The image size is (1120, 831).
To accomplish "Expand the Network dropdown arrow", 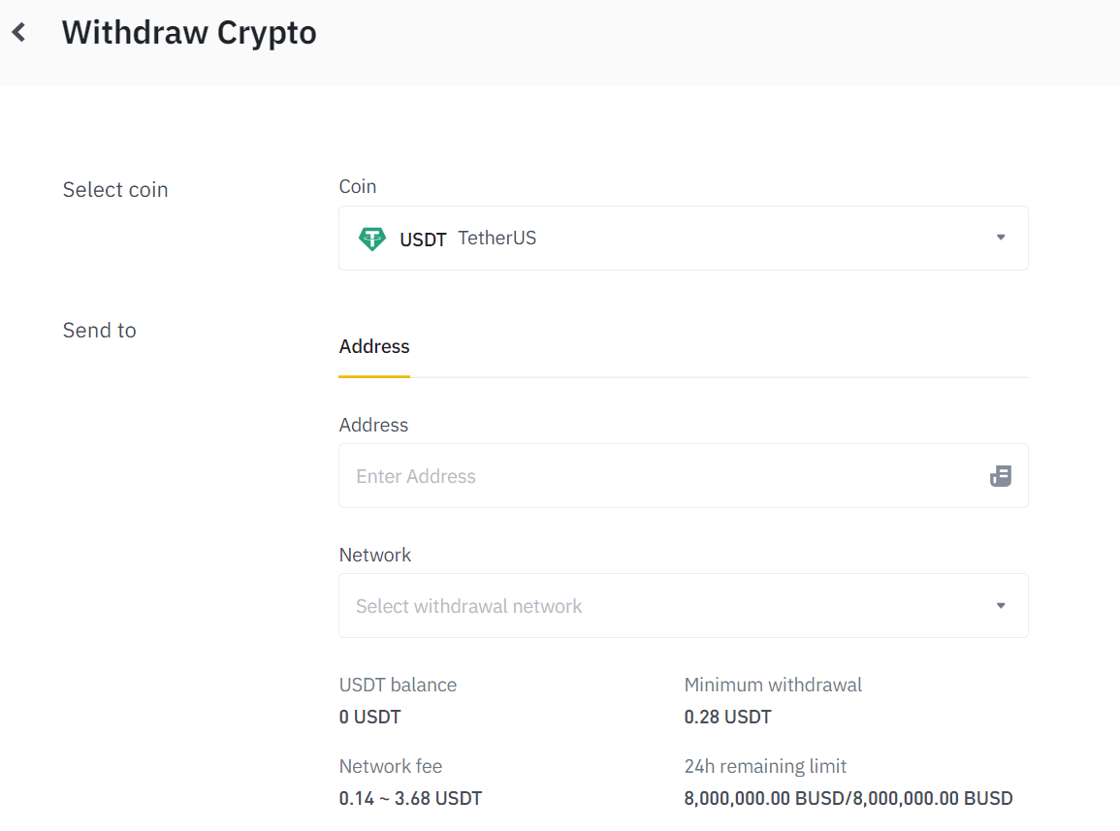I will pos(1001,606).
